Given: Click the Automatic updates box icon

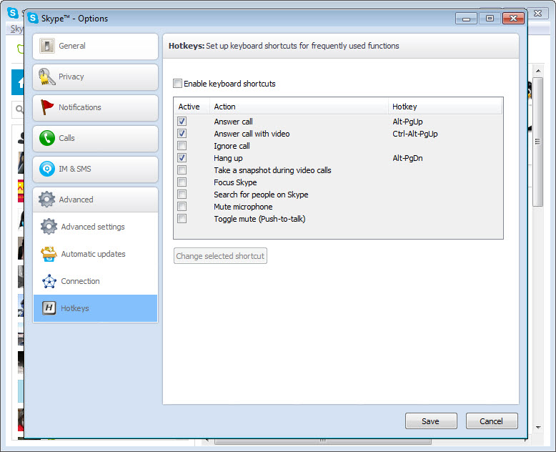Looking at the screenshot, I should pos(49,254).
